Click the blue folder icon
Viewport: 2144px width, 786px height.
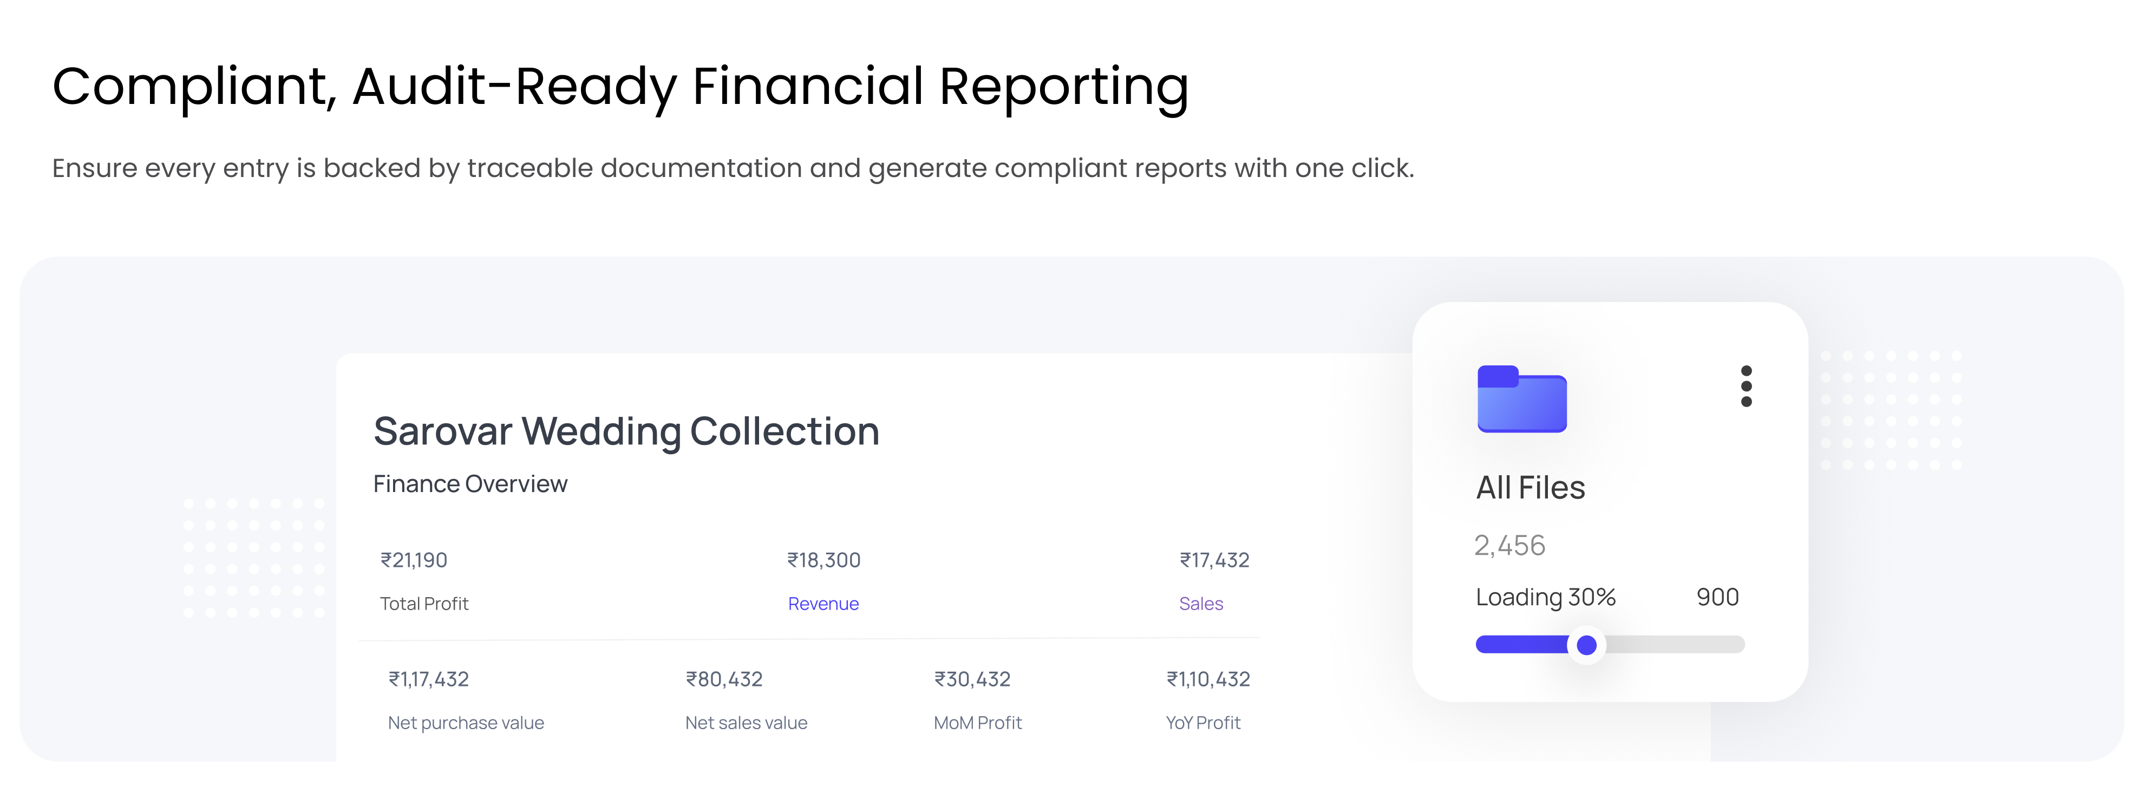tap(1521, 399)
